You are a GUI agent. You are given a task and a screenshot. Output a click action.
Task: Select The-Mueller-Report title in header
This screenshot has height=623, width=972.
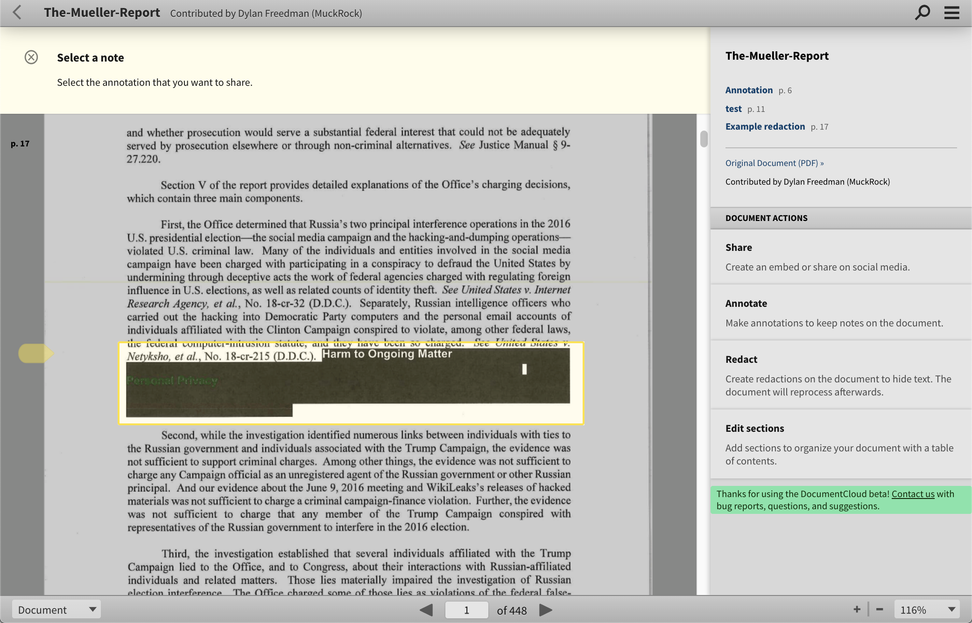tap(102, 13)
